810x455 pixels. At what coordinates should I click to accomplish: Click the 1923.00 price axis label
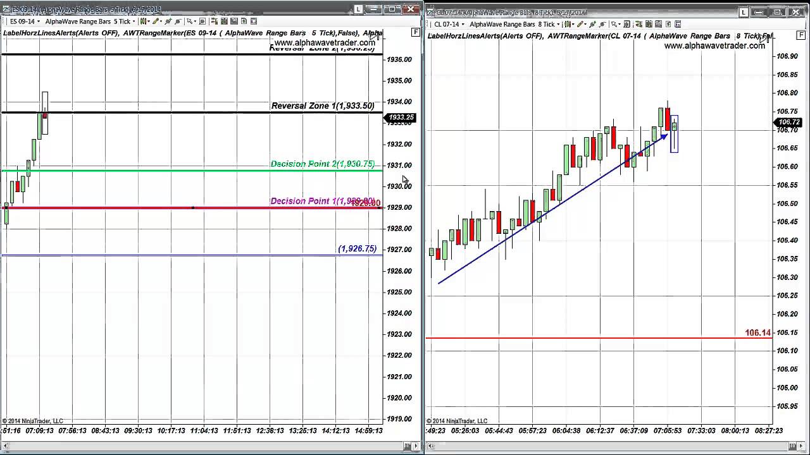coord(399,334)
